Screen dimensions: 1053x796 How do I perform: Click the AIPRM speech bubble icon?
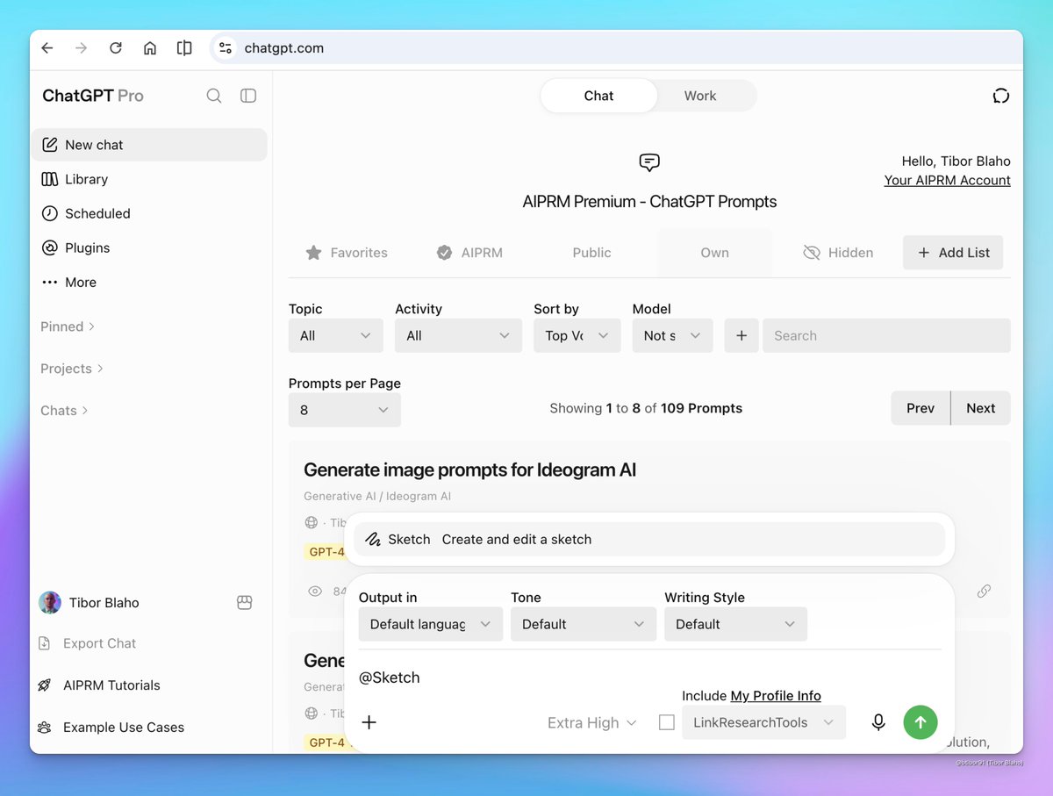[x=649, y=162]
